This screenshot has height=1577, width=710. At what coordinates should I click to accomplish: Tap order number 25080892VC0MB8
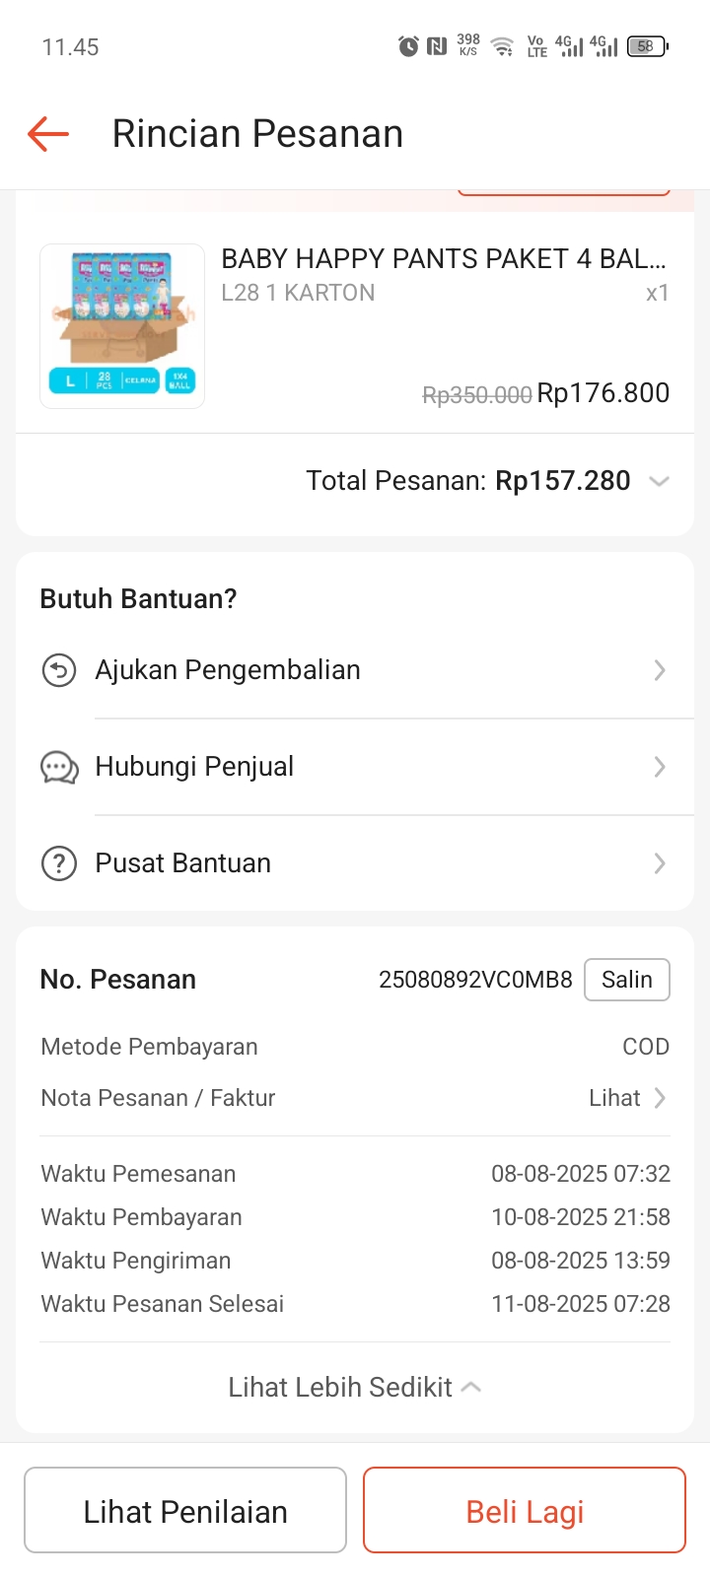click(475, 980)
